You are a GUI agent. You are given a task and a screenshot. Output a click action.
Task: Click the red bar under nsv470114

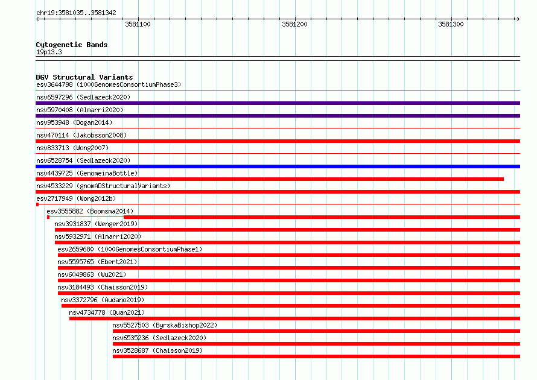(x=278, y=141)
